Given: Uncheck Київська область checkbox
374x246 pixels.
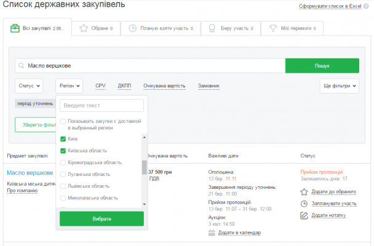Looking at the screenshot, I should [x=63, y=151].
